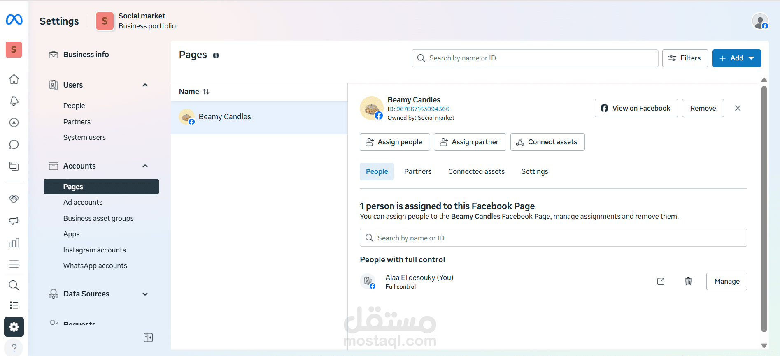Click scrollbar up arrow

click(764, 80)
